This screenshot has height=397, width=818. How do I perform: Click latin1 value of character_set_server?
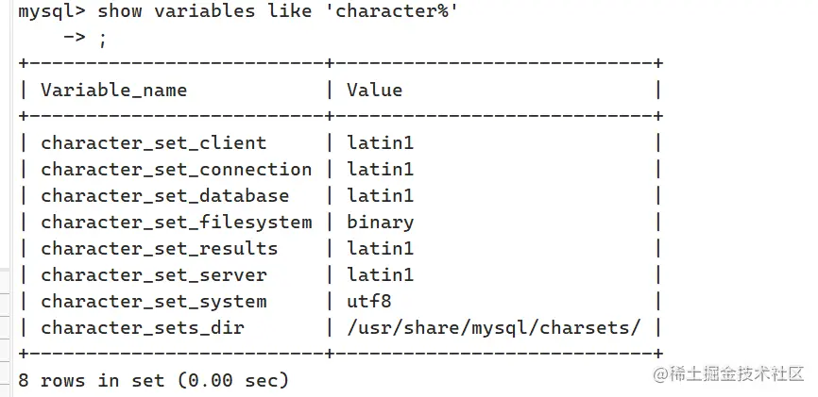point(381,275)
